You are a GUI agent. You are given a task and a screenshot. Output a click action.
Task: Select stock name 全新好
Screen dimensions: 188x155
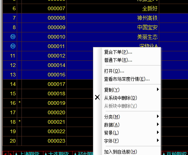click(150, 9)
